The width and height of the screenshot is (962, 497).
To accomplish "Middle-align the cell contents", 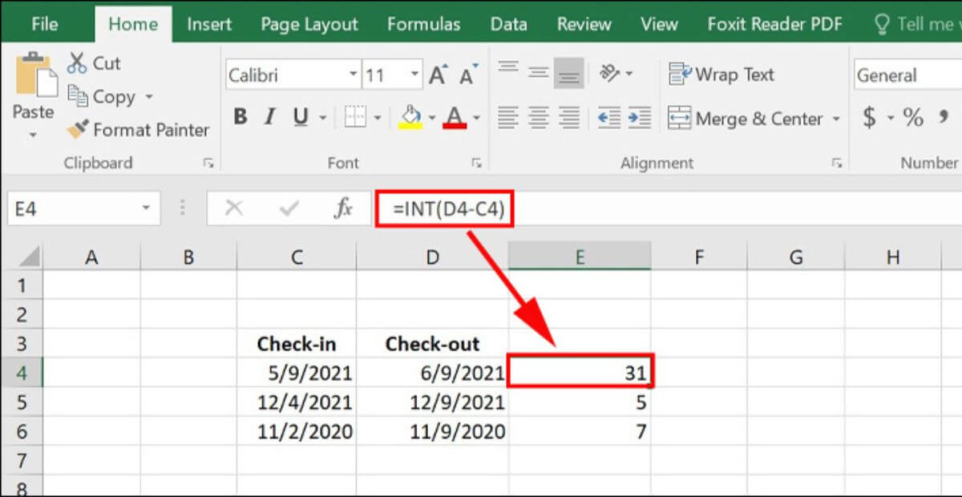I will pos(538,75).
